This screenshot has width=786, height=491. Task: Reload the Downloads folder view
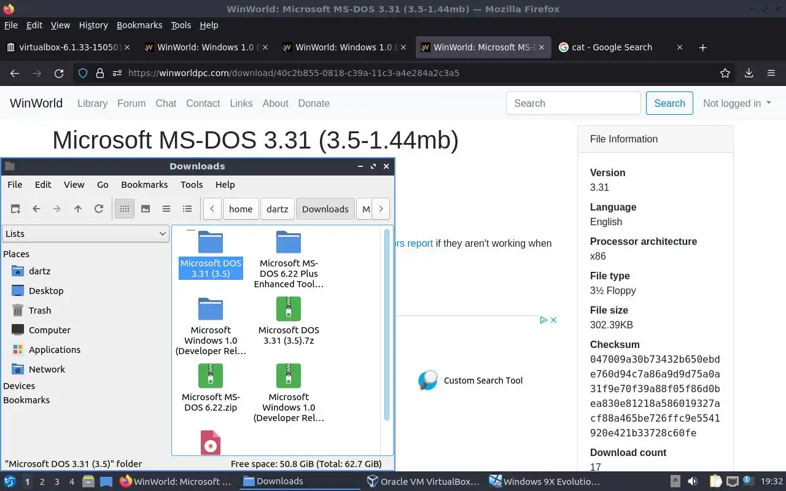99,209
